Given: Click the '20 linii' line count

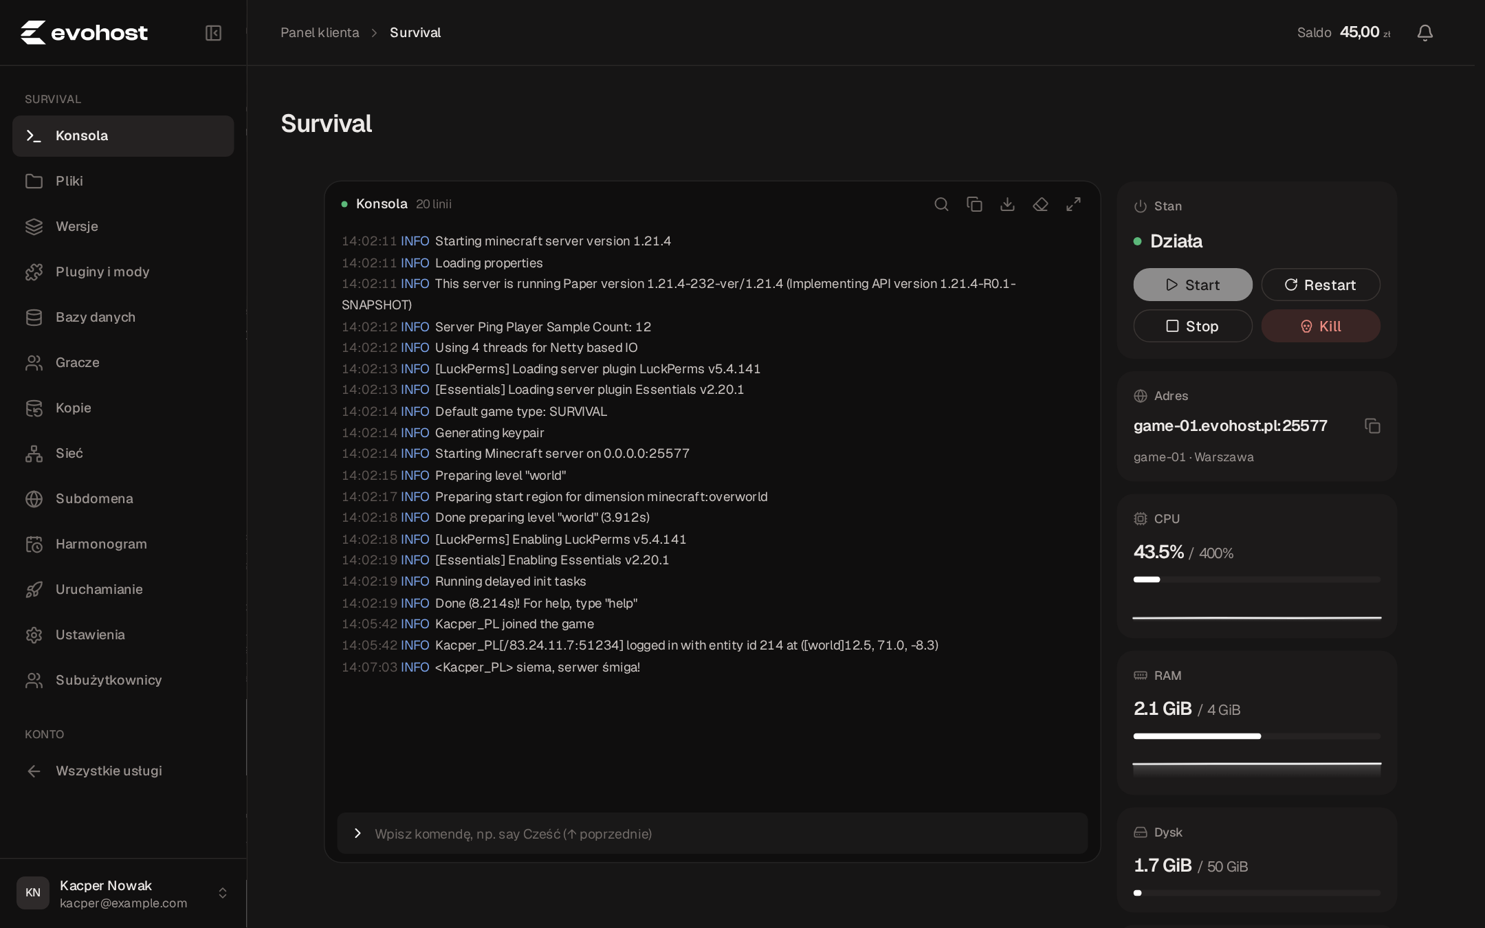Looking at the screenshot, I should [x=434, y=204].
